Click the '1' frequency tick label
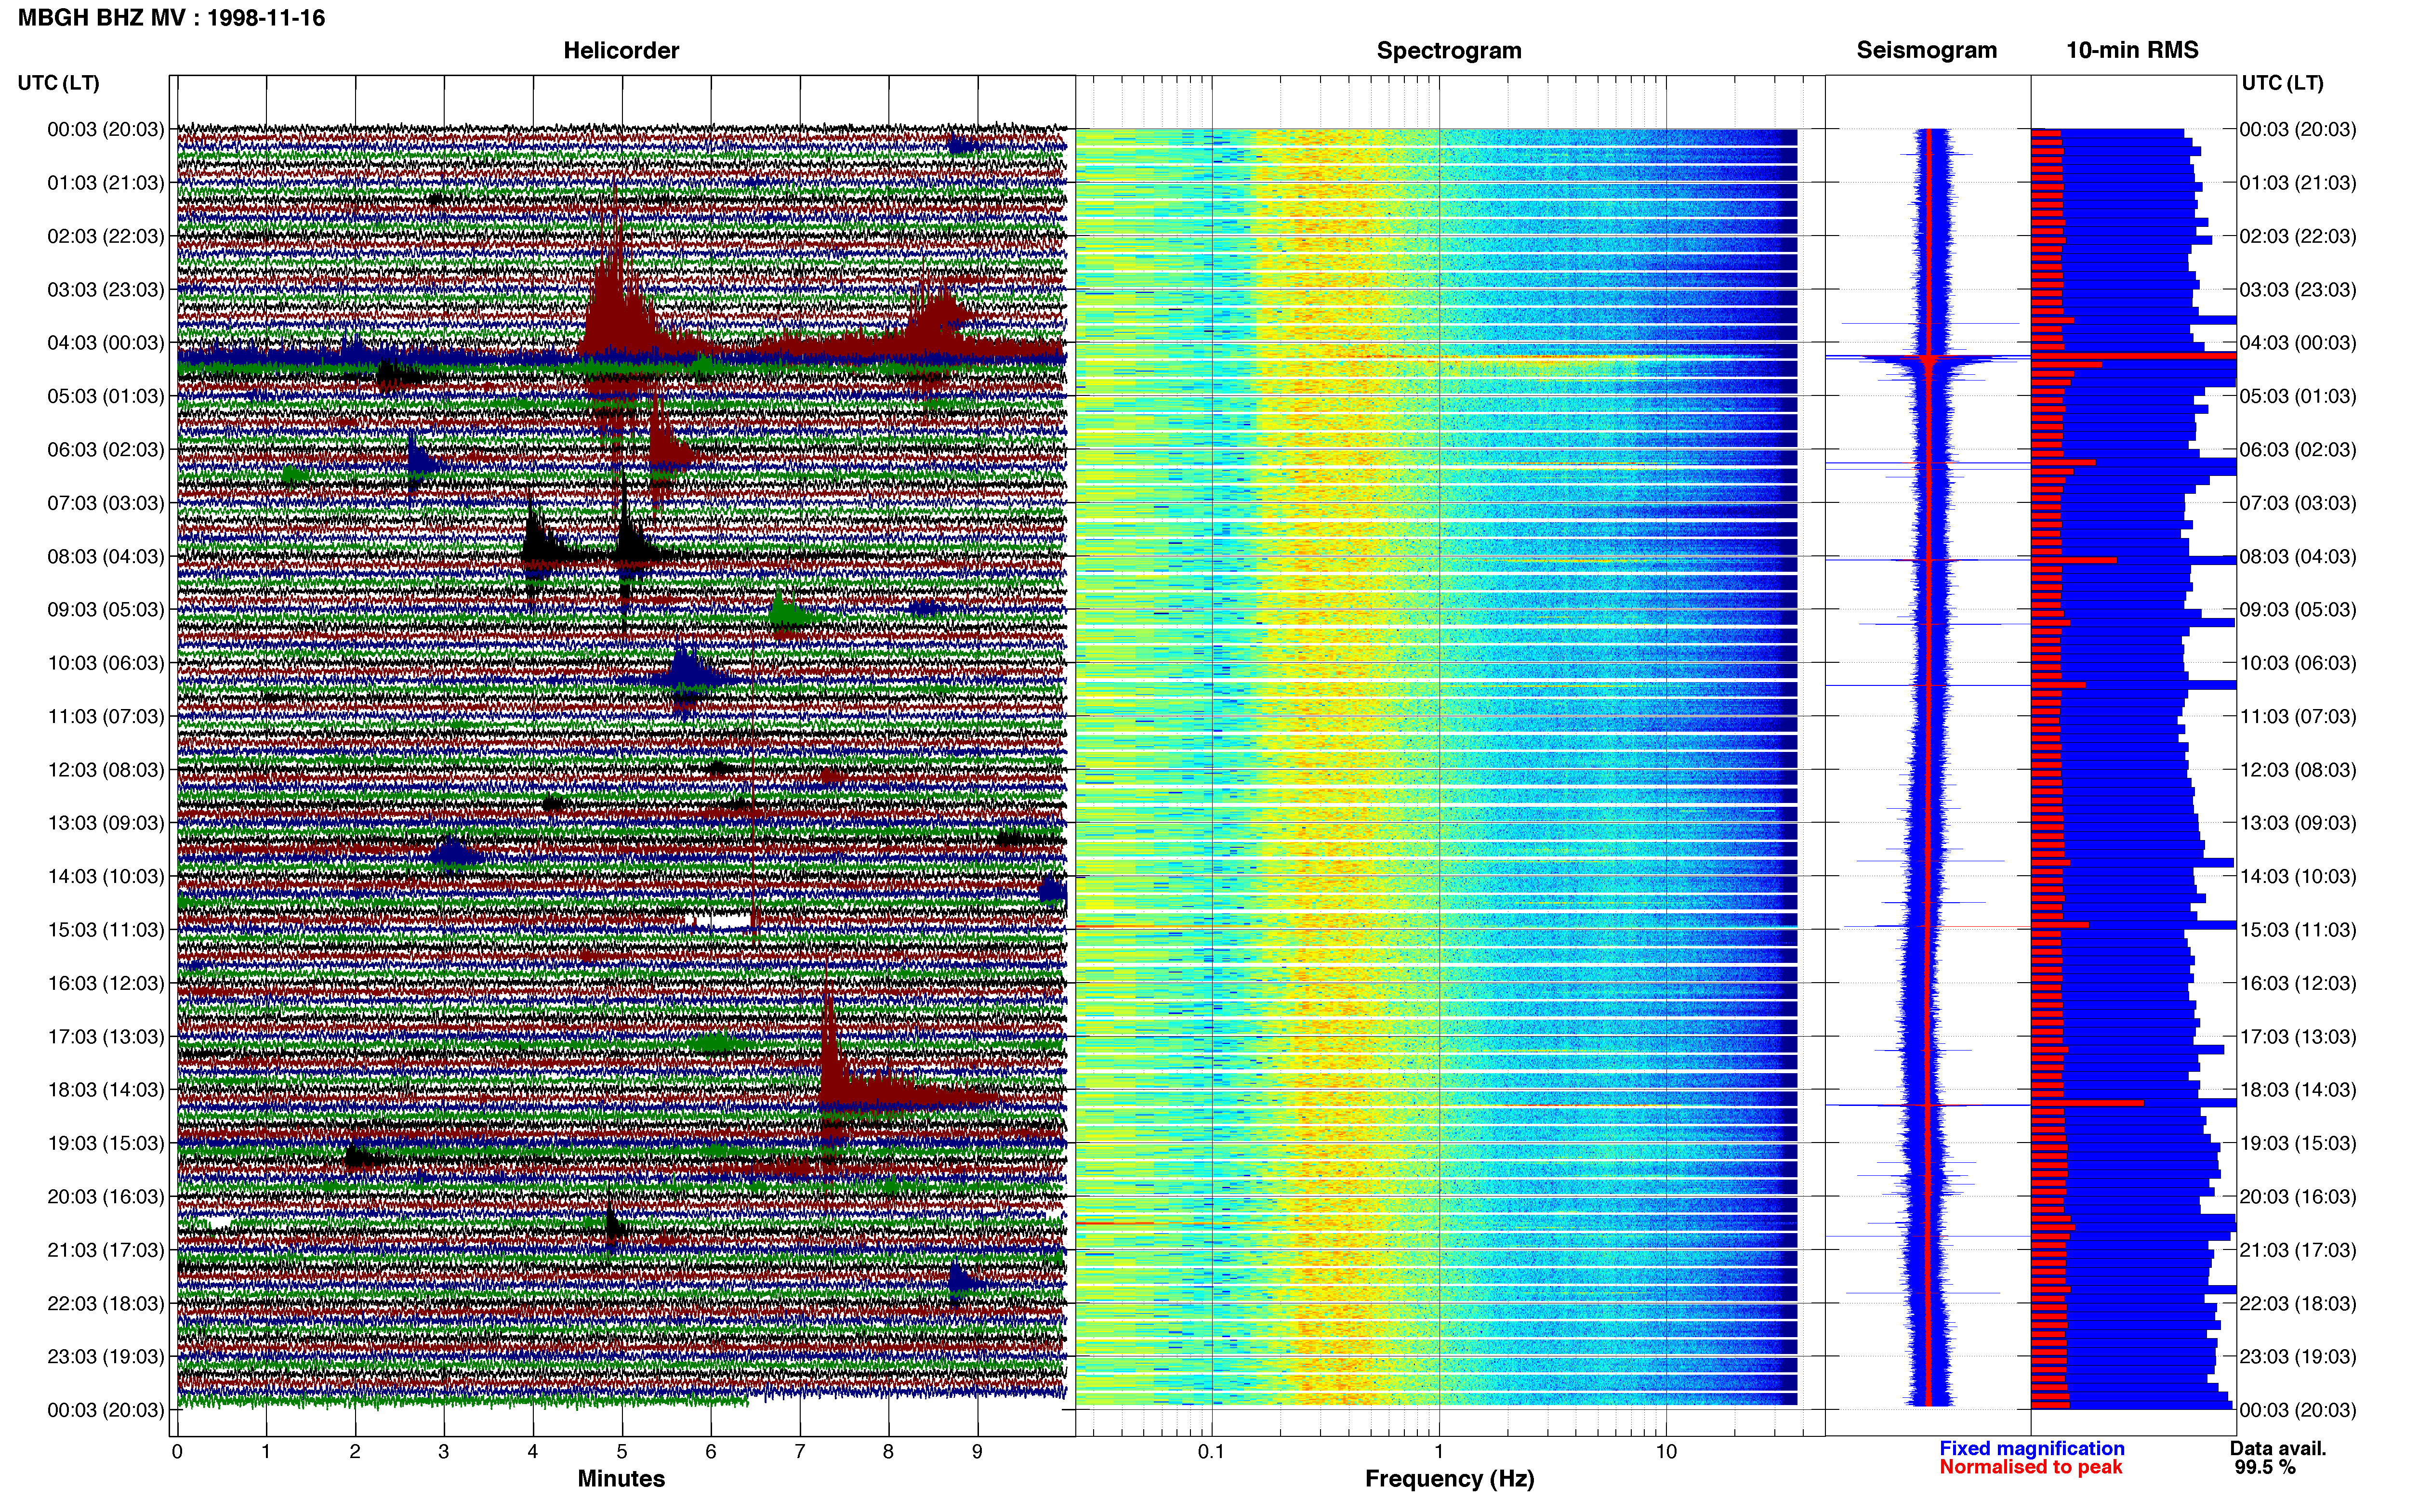 1439,1452
